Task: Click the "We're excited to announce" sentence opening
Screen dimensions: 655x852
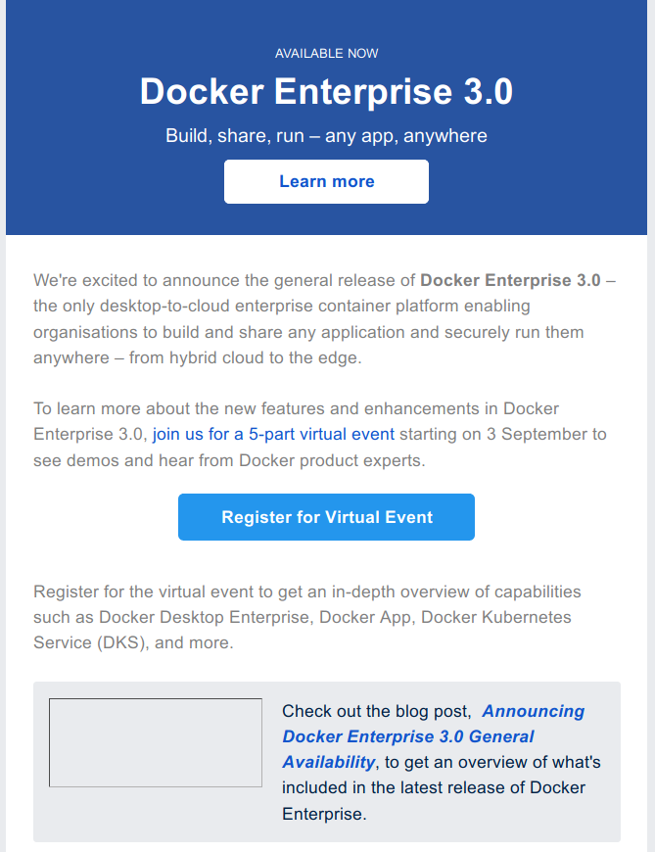Action: tap(127, 281)
